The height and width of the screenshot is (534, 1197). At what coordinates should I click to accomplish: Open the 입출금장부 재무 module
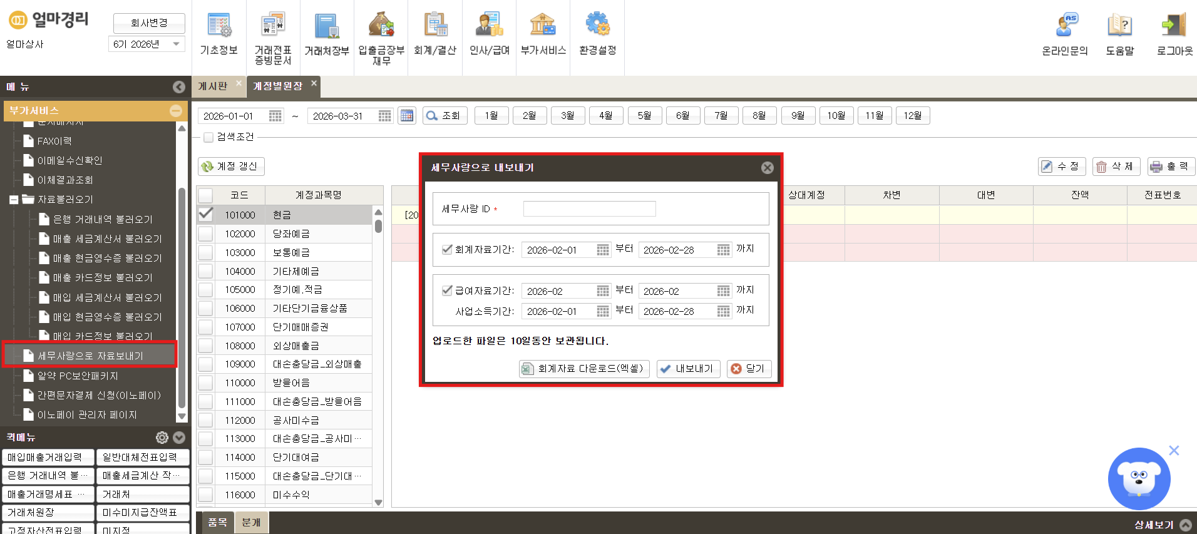point(381,38)
